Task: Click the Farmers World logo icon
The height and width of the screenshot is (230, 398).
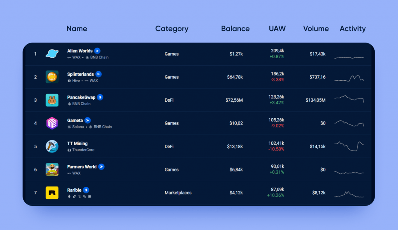Action: tap(52, 169)
